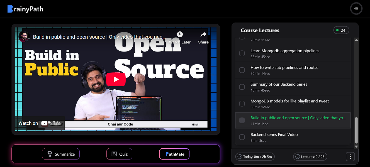
Task: Click the 8min 8sec duration text
Action: [x=258, y=141]
